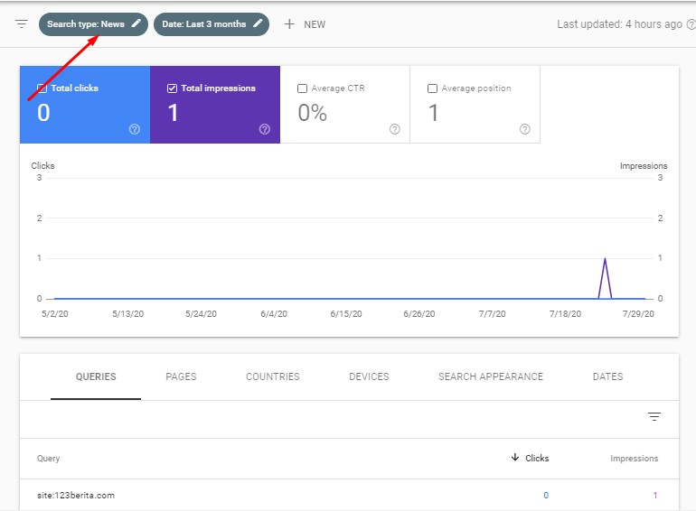The height and width of the screenshot is (511, 696).
Task: Toggle the Total impressions checkbox
Action: coord(173,88)
